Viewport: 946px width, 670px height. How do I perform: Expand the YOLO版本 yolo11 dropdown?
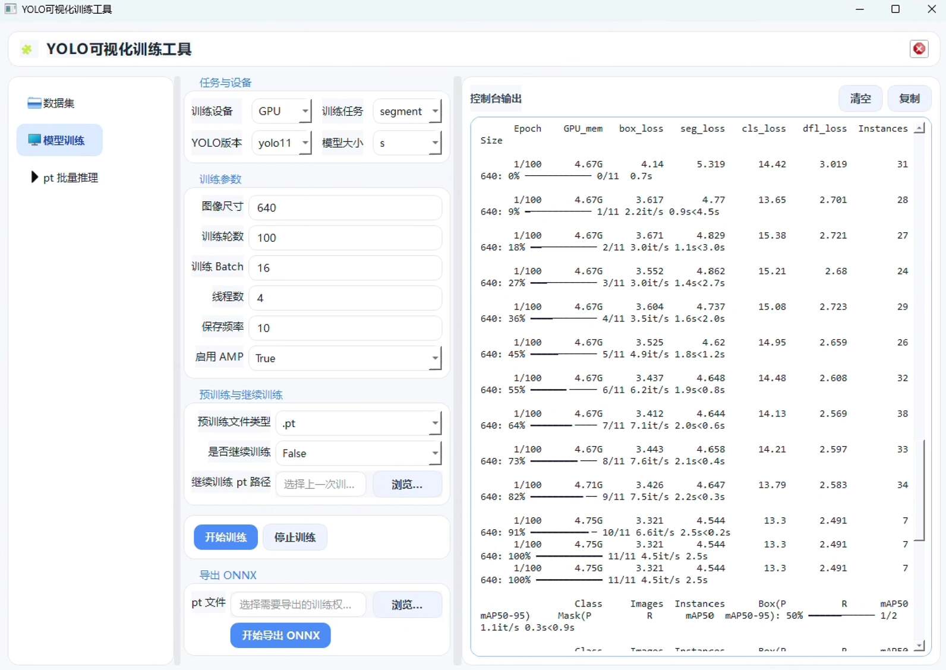(x=282, y=143)
